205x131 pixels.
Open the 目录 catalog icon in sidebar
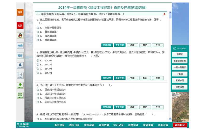tap(20, 12)
